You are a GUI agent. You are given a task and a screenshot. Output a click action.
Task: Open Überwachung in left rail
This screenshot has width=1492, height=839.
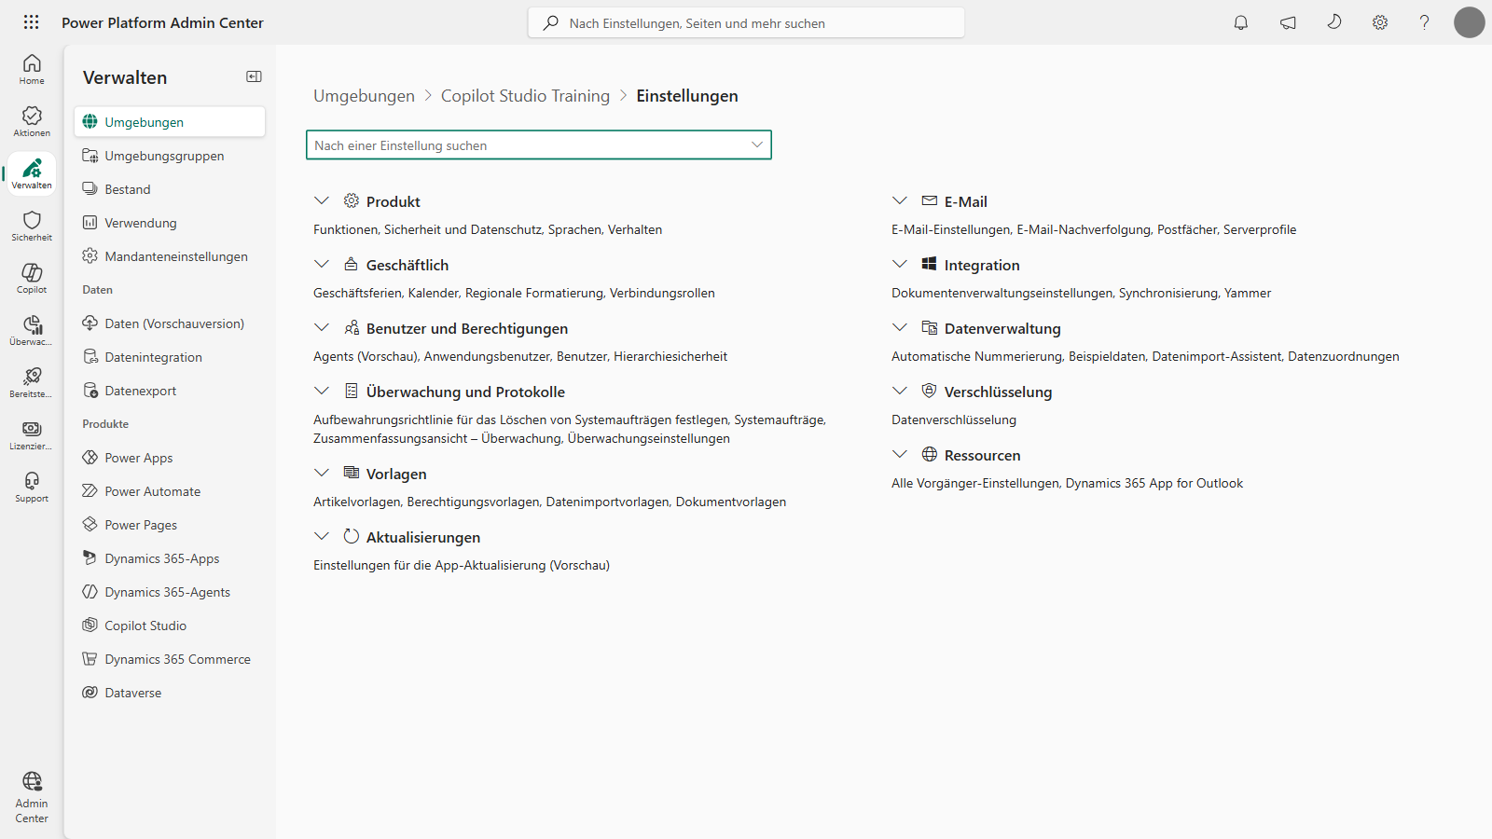tap(32, 330)
